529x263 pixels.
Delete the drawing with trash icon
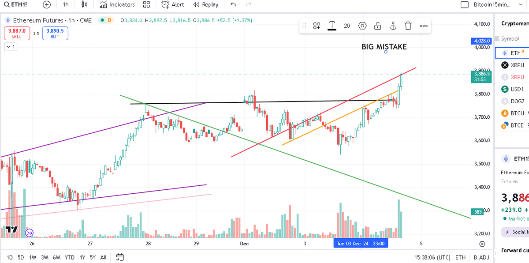click(408, 26)
